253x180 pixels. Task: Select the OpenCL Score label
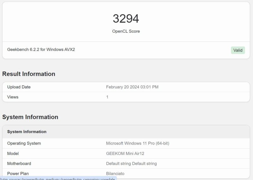pyautogui.click(x=126, y=31)
